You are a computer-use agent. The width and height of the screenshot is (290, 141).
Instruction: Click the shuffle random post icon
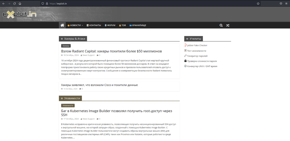click(228, 25)
